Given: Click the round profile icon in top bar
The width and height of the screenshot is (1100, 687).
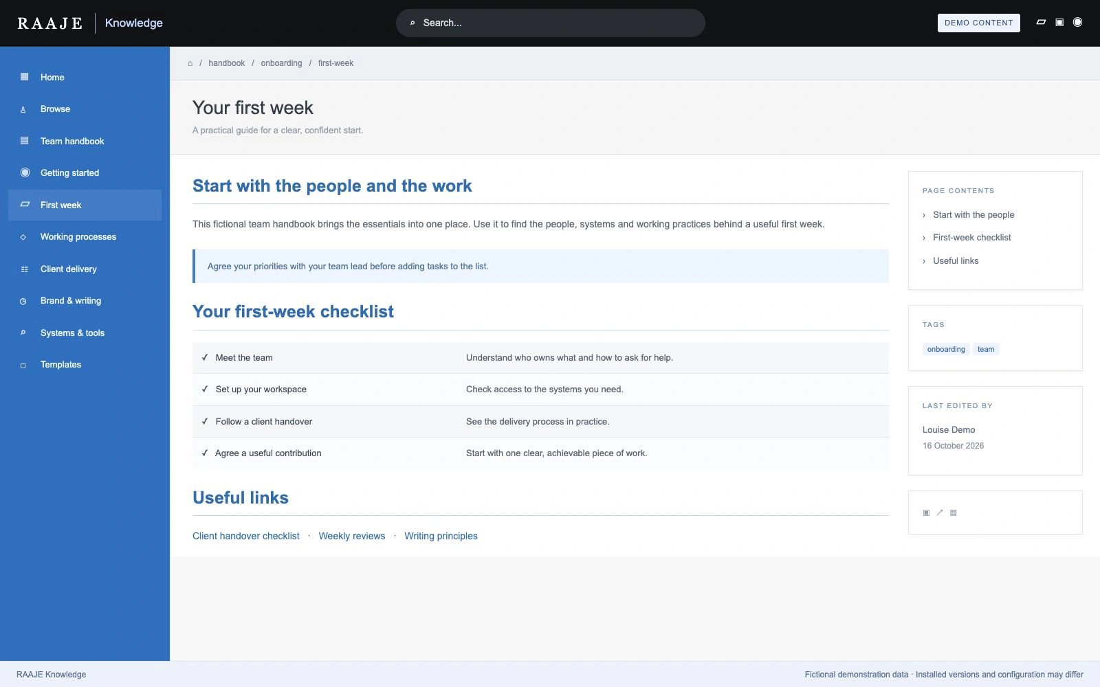Looking at the screenshot, I should pyautogui.click(x=1077, y=23).
